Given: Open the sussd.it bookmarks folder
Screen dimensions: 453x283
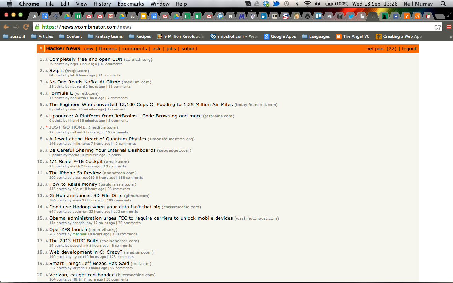Looking at the screenshot, I should click(14, 36).
